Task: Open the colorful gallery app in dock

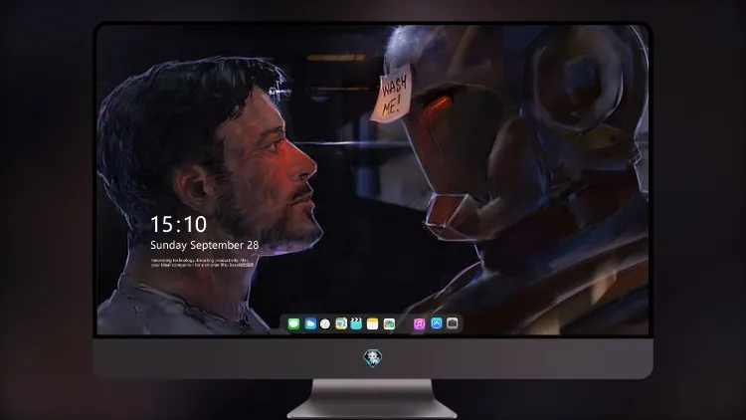Action: tap(389, 323)
